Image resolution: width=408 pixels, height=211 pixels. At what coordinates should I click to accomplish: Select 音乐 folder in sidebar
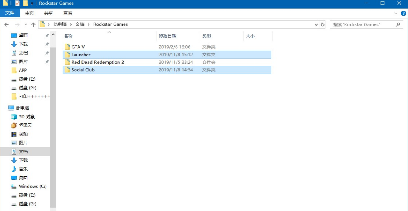(23, 169)
